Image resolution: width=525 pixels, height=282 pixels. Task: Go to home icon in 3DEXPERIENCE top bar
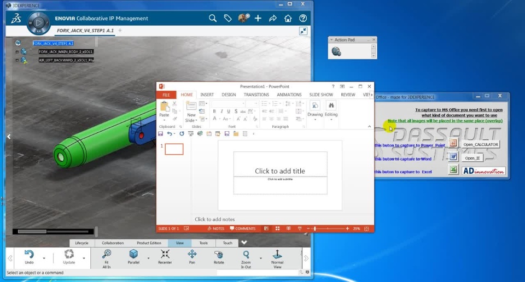tap(288, 19)
